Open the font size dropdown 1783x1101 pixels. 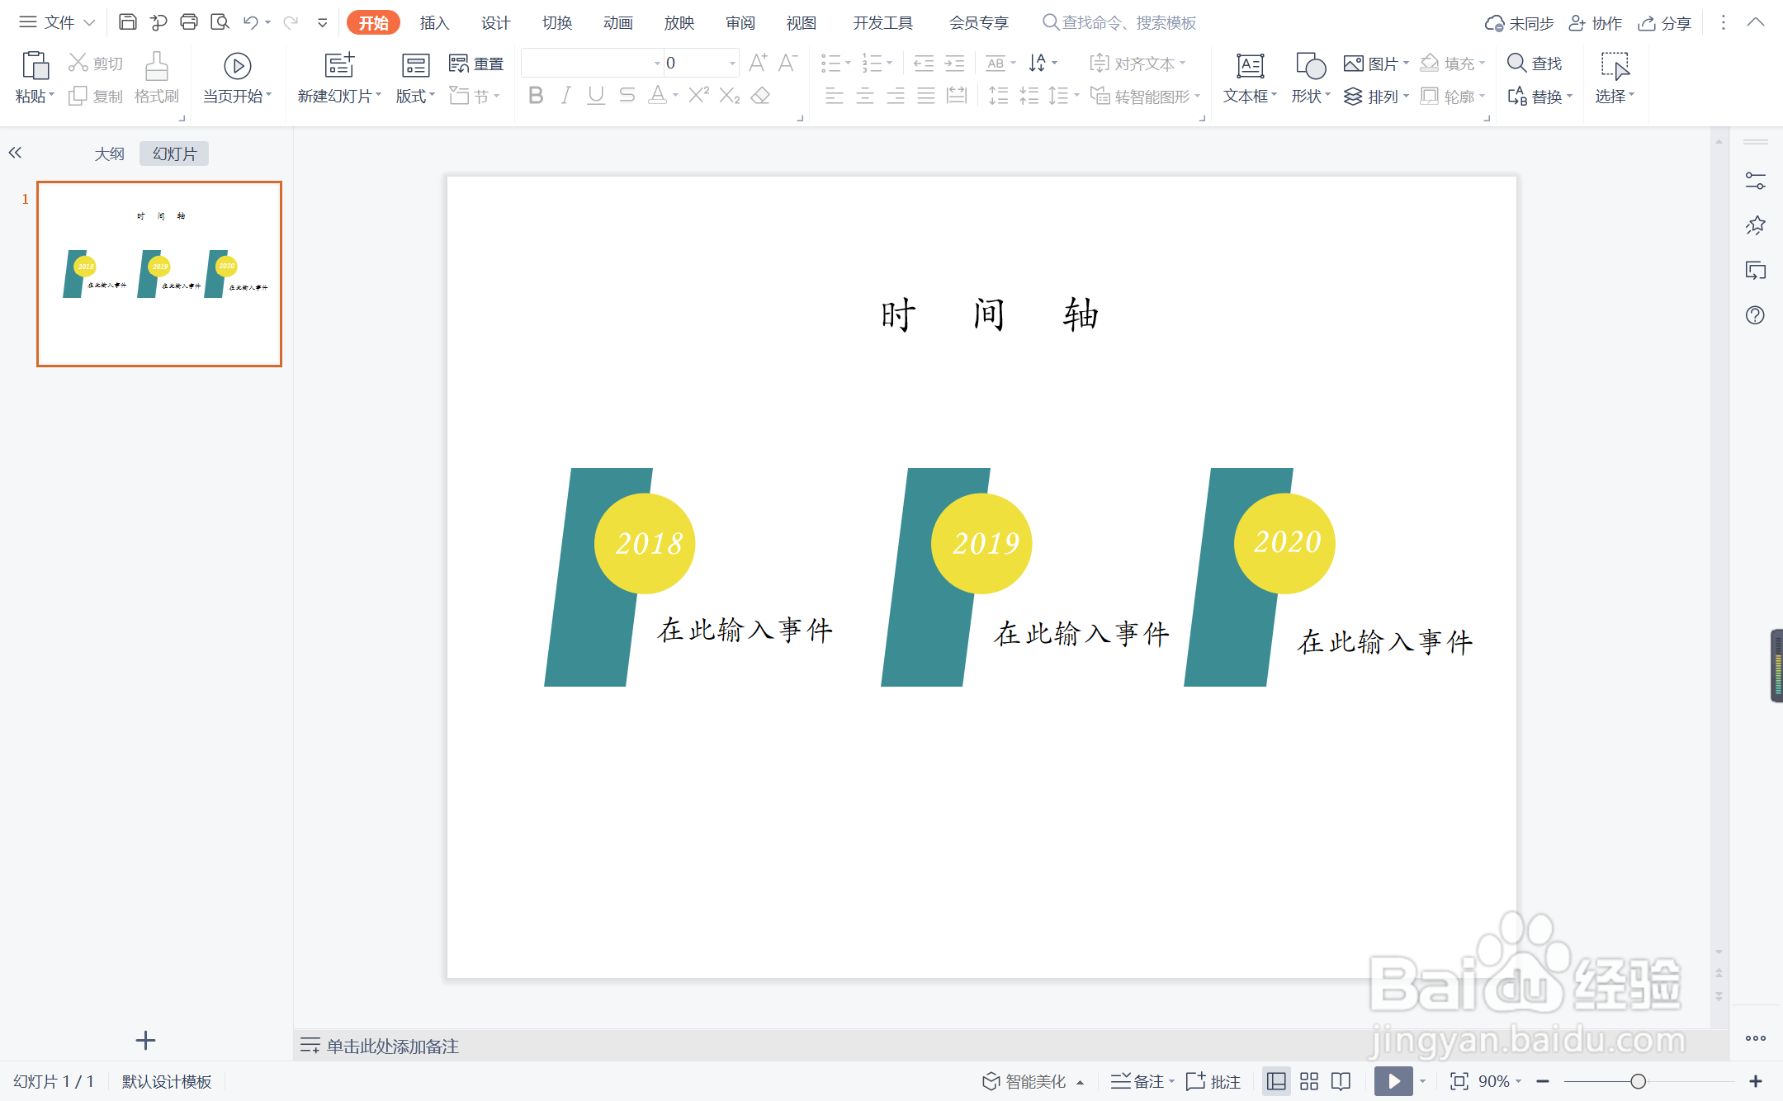[x=732, y=64]
